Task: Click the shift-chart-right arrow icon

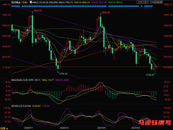Action: pos(161,2)
